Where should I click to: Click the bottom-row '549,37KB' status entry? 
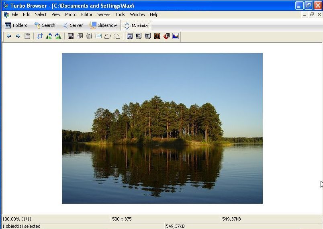pyautogui.click(x=175, y=226)
